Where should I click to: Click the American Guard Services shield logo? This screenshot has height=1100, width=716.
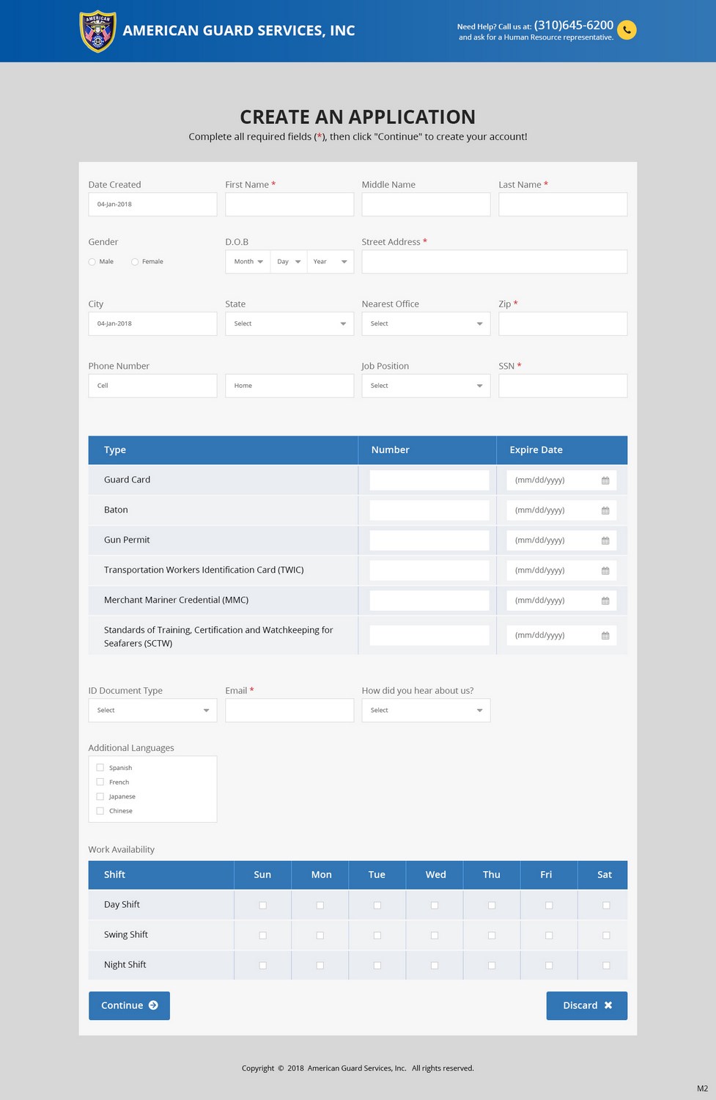(x=96, y=30)
